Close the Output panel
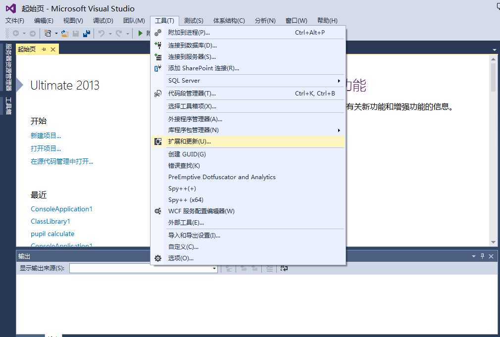 click(x=491, y=256)
